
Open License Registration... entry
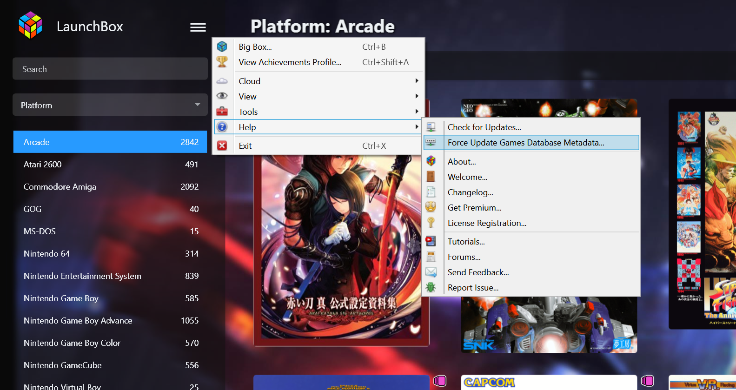531,223
